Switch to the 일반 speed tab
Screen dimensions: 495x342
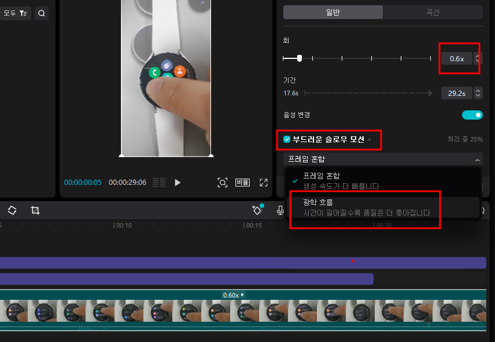[333, 12]
